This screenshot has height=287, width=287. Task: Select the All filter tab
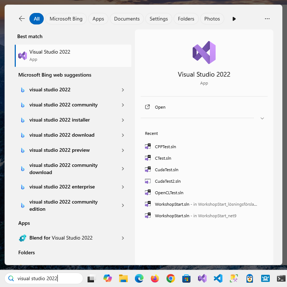(x=37, y=19)
